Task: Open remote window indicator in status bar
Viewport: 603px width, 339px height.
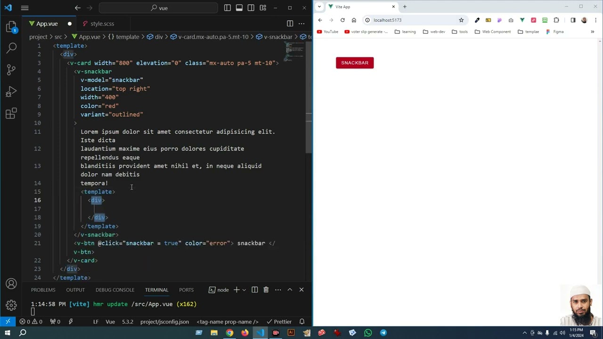Action: pos(8,322)
